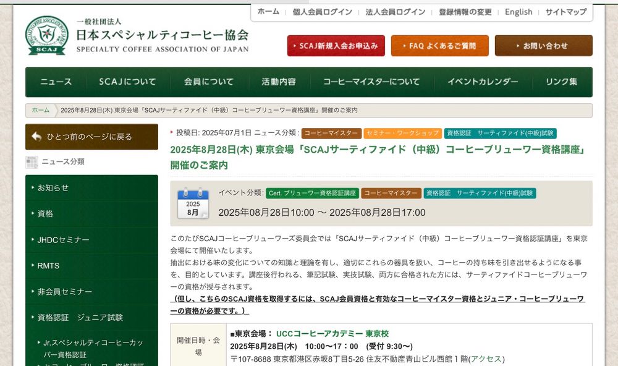The height and width of the screenshot is (366, 618).
Task: Open the SCAJについて menu item
Action: [x=128, y=82]
